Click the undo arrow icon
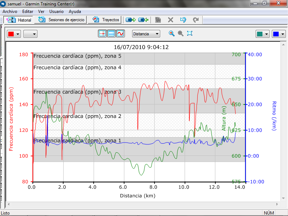 click(183, 20)
